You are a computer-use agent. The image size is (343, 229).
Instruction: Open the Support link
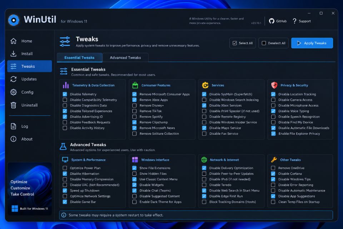pos(302,21)
